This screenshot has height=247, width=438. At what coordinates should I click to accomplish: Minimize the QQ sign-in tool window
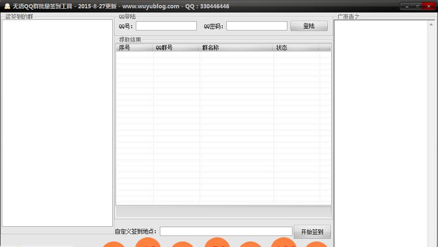click(407, 6)
